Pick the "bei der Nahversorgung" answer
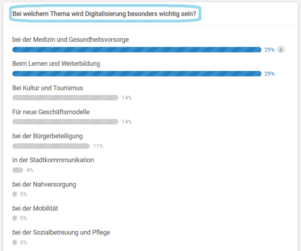Image resolution: width=301 pixels, height=251 pixels. (x=44, y=184)
